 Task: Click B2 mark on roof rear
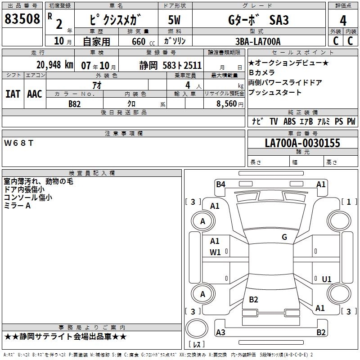(253, 299)
